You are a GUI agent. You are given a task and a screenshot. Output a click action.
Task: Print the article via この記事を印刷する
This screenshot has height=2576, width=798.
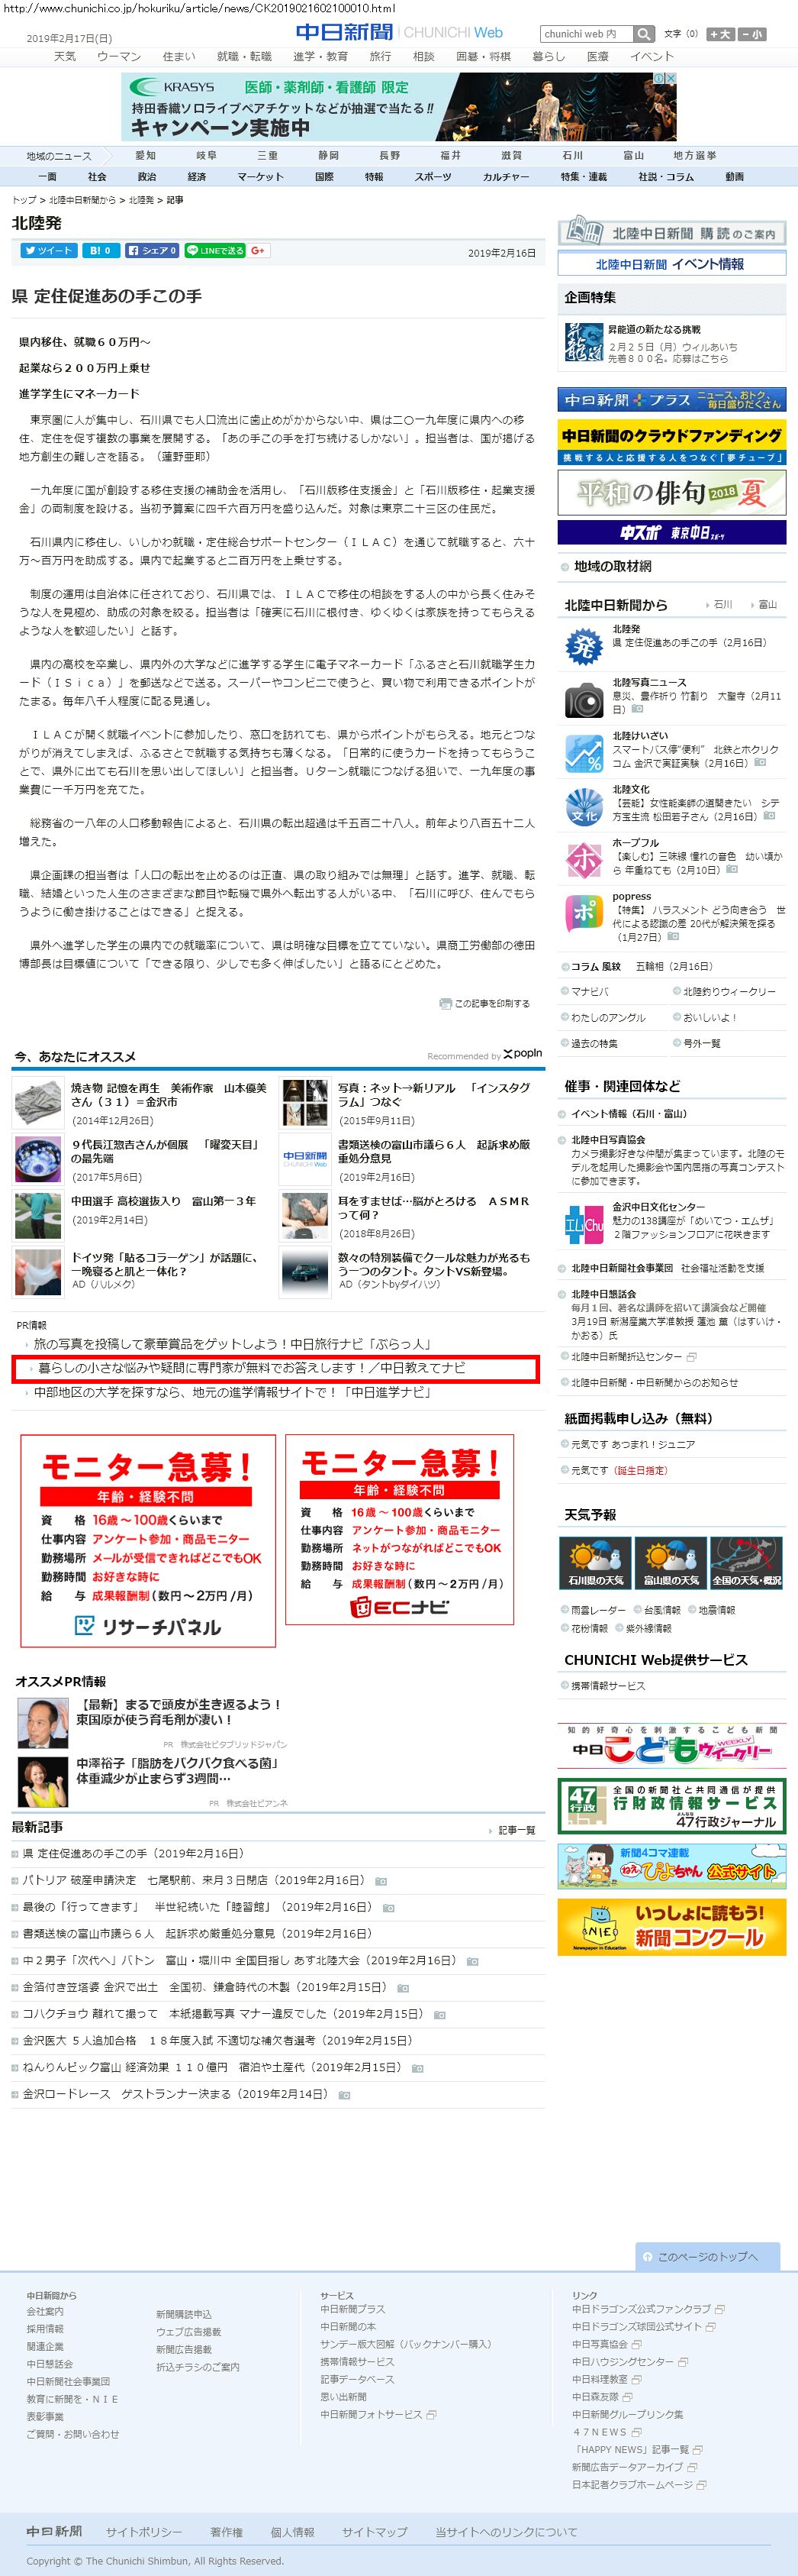pos(485,1003)
